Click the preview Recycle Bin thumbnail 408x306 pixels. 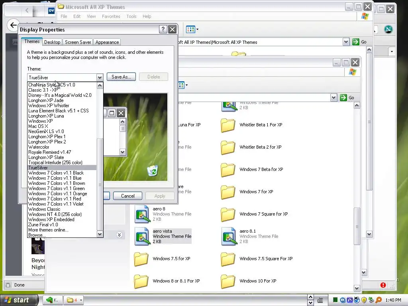click(152, 171)
